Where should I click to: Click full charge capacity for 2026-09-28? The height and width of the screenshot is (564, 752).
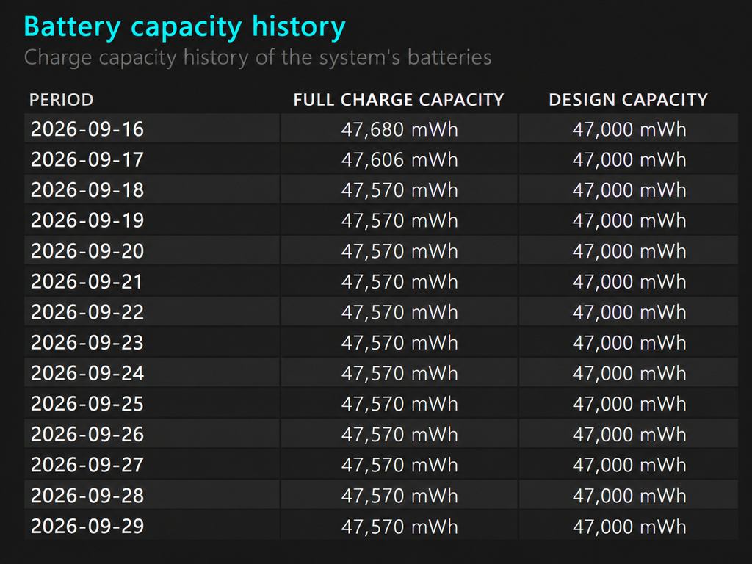(399, 496)
